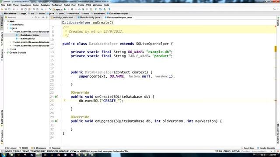
Task: Toggle Structure tool window side tab
Action: tap(2, 39)
